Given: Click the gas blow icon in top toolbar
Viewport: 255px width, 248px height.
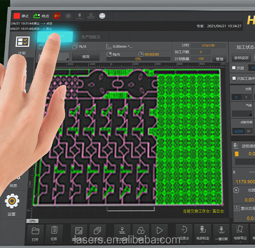Looking at the screenshot, I should tap(91, 16).
